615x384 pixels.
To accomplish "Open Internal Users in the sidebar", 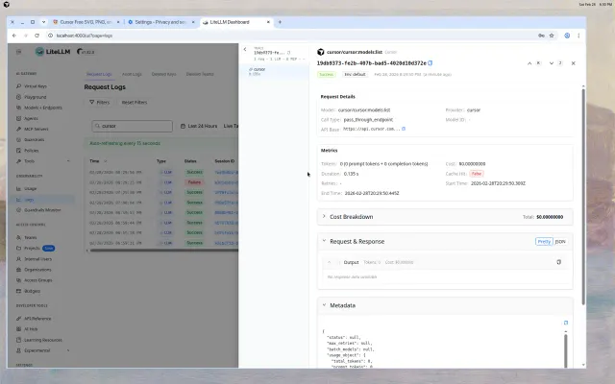I will tap(37, 259).
